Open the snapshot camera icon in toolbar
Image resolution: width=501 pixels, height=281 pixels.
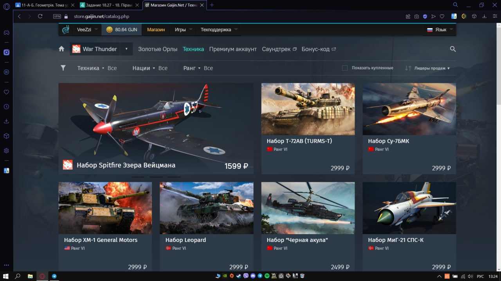click(x=416, y=16)
